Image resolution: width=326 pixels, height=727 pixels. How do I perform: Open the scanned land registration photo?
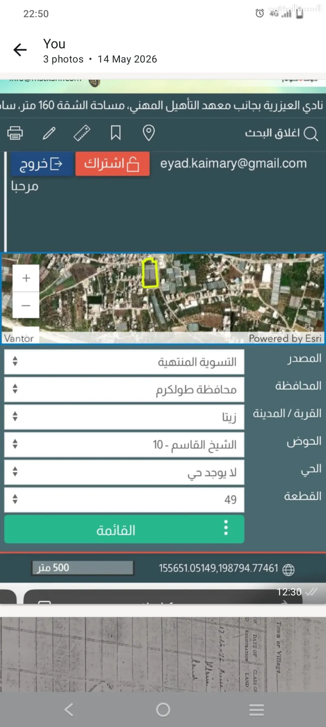click(x=163, y=654)
